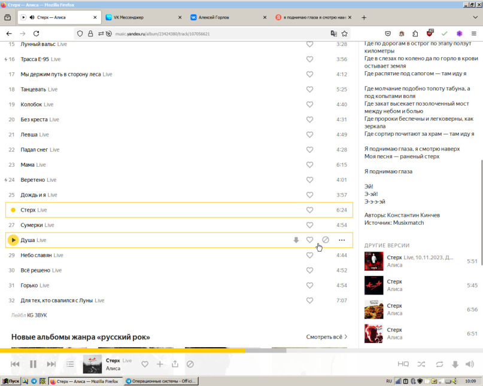Toggle repeat mode

tap(439, 364)
